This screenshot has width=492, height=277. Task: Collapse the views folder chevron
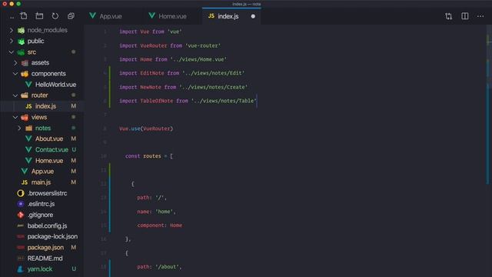tap(15, 117)
